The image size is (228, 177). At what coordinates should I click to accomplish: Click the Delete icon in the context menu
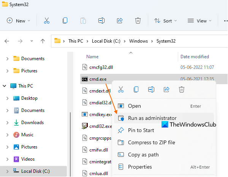point(182,89)
